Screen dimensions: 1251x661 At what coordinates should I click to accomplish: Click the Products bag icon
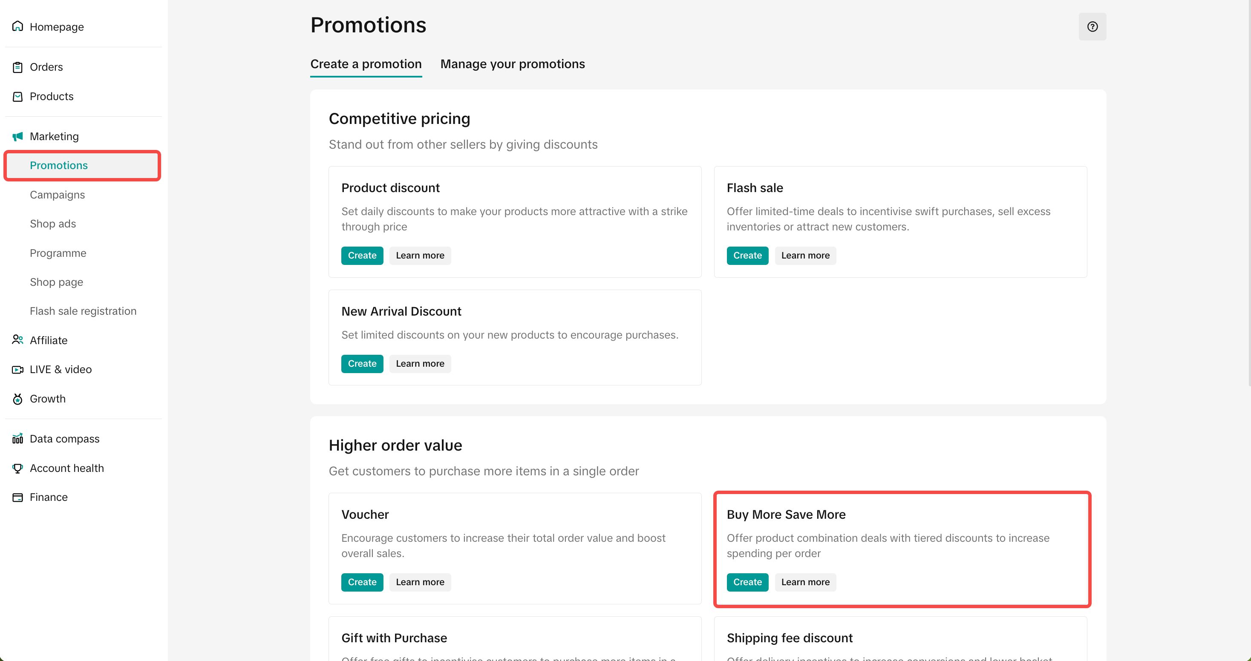click(x=17, y=97)
